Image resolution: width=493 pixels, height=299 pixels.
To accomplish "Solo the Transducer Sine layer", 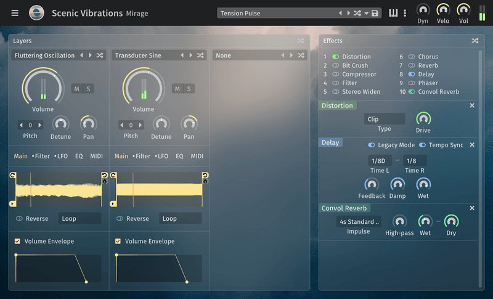I will 189,89.
